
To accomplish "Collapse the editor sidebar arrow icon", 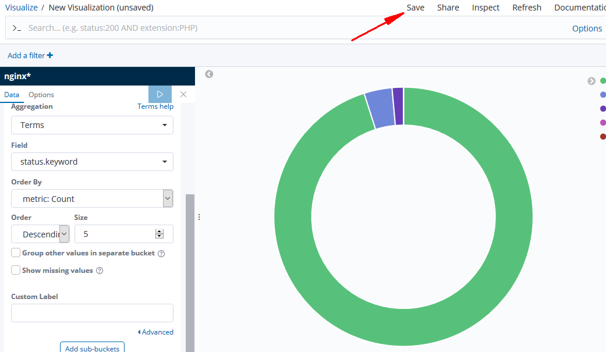I will click(x=209, y=74).
